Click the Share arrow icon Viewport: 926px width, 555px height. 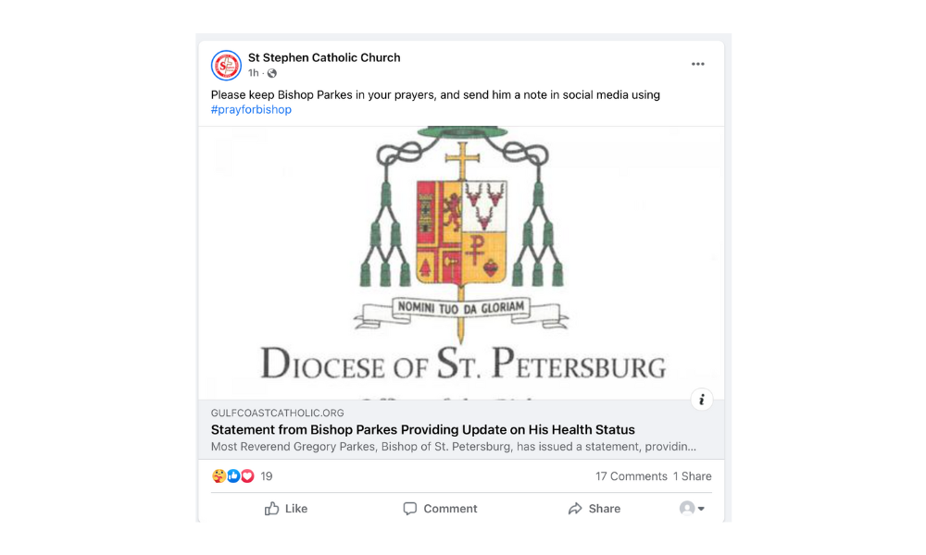[576, 508]
